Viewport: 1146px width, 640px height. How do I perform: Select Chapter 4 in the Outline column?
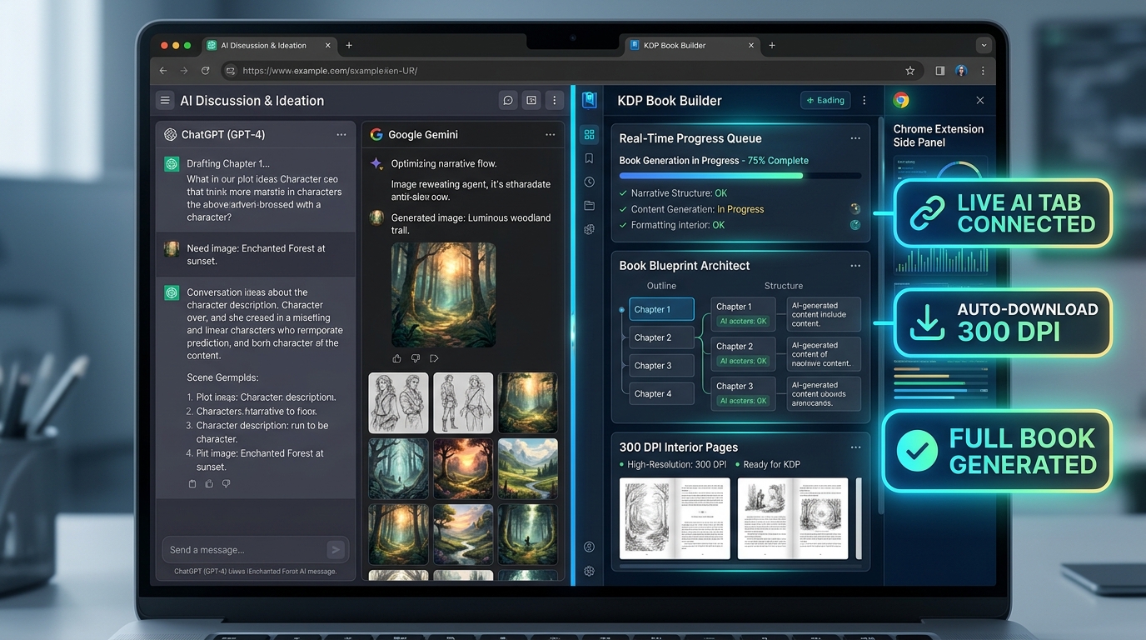click(x=661, y=393)
